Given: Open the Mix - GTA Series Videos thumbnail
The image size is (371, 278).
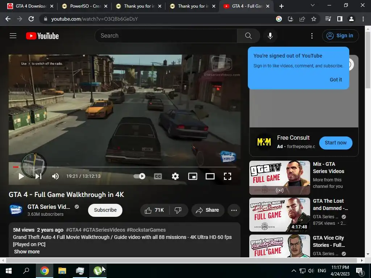Looking at the screenshot, I should pyautogui.click(x=279, y=177).
